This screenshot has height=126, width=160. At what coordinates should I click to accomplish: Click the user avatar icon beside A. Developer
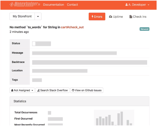[x=126, y=5]
